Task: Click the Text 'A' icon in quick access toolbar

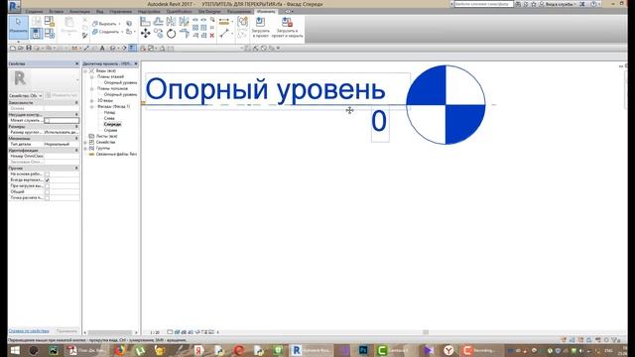Action: pos(102,49)
